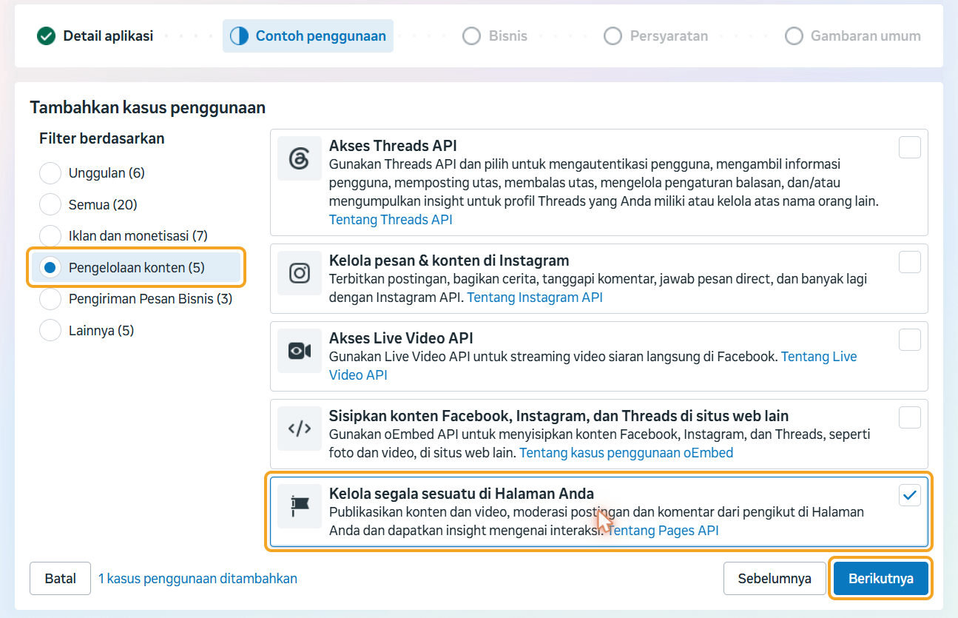
Task: Open the Tentang Instagram API link
Action: [535, 298]
